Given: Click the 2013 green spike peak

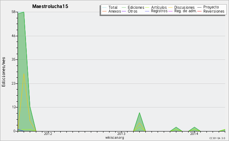Looking at the screenshot, I should pos(139,112).
